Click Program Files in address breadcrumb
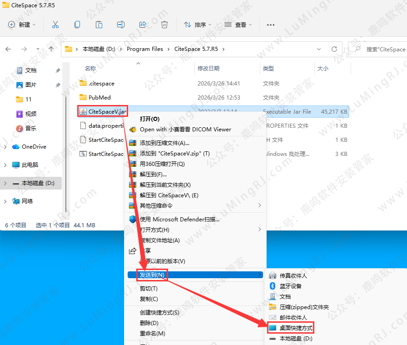Viewport: 407px width, 345px height. [145, 49]
